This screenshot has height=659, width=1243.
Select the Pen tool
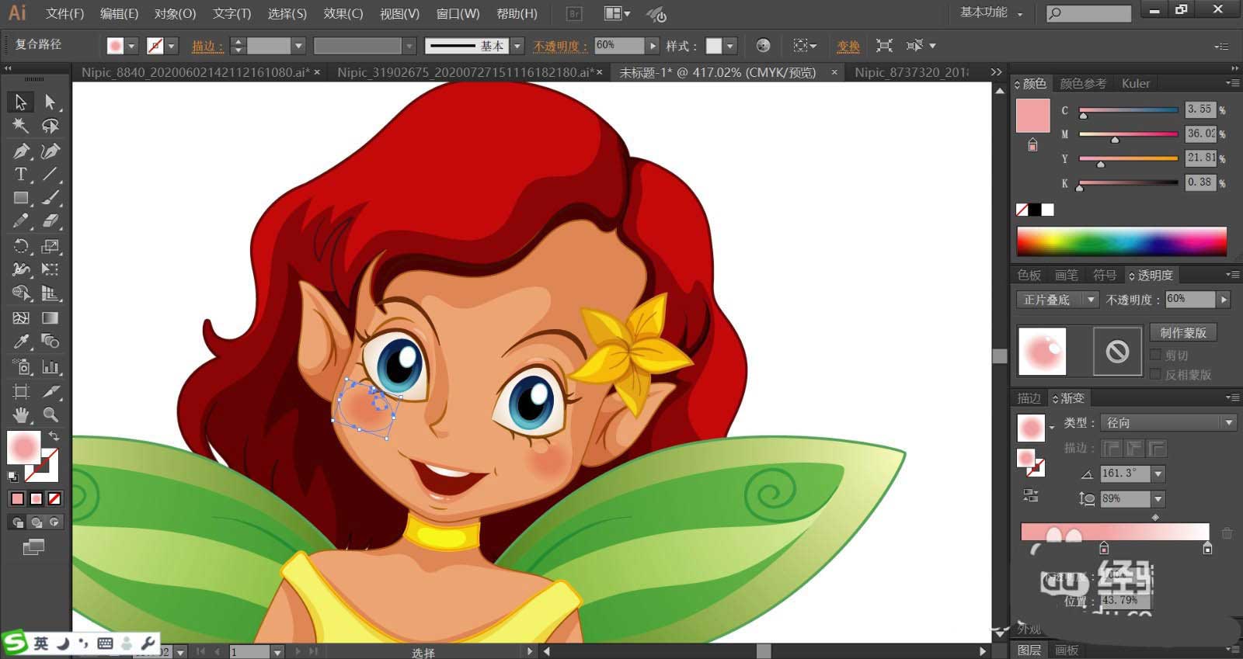[21, 151]
